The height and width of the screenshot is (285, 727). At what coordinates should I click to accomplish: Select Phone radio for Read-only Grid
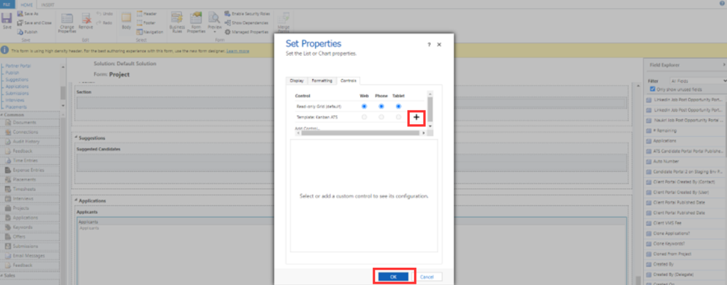(x=381, y=107)
